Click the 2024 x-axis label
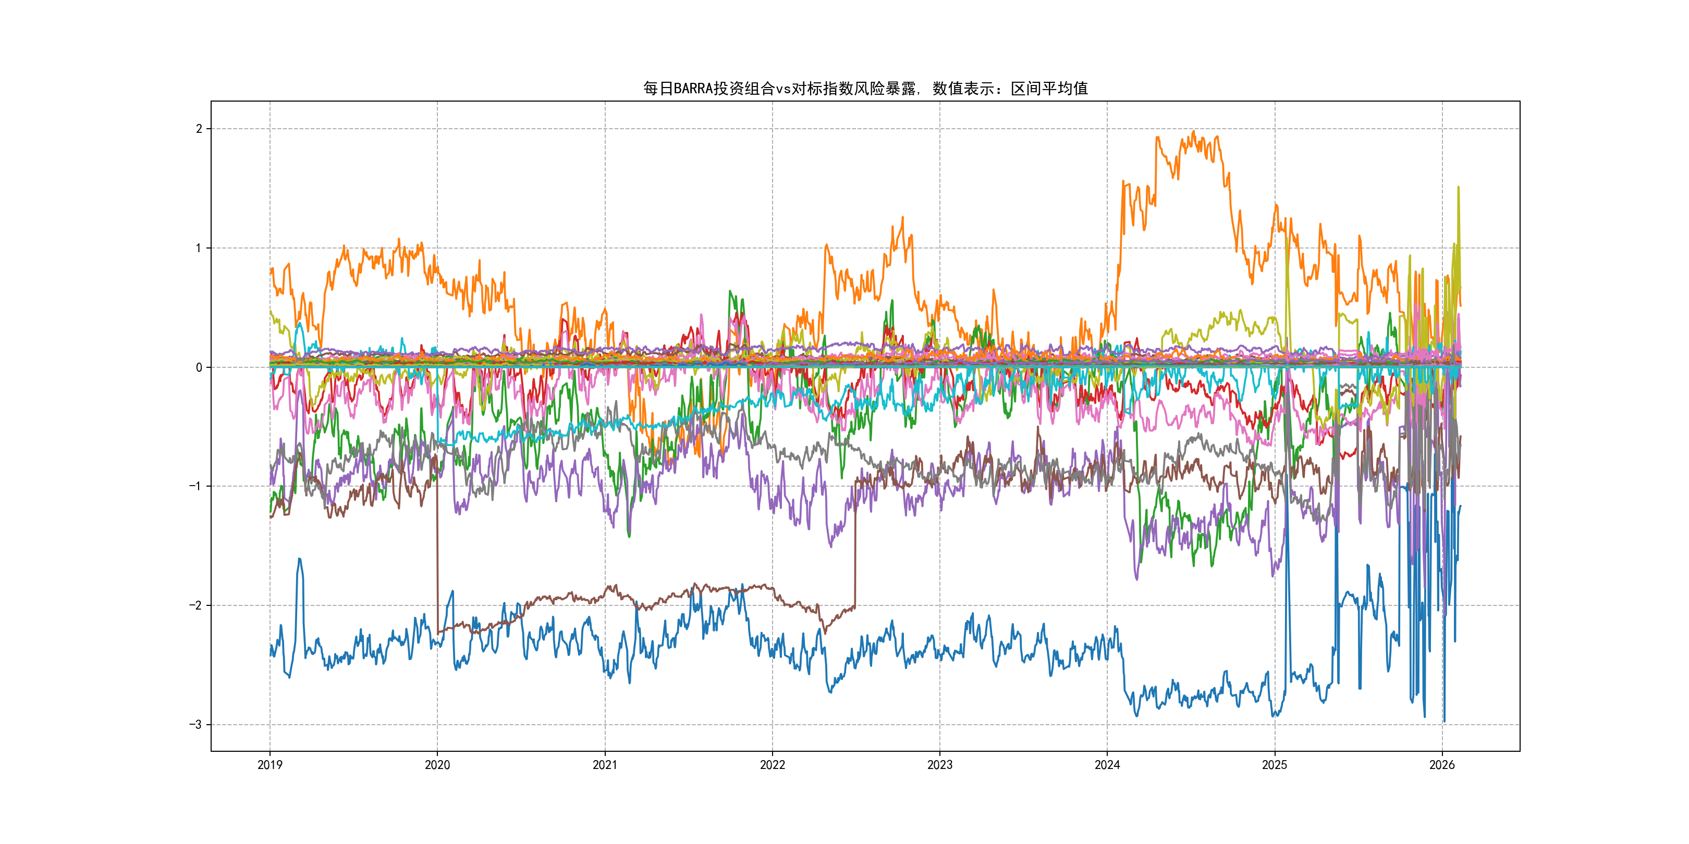1689x844 pixels. pos(1107,765)
